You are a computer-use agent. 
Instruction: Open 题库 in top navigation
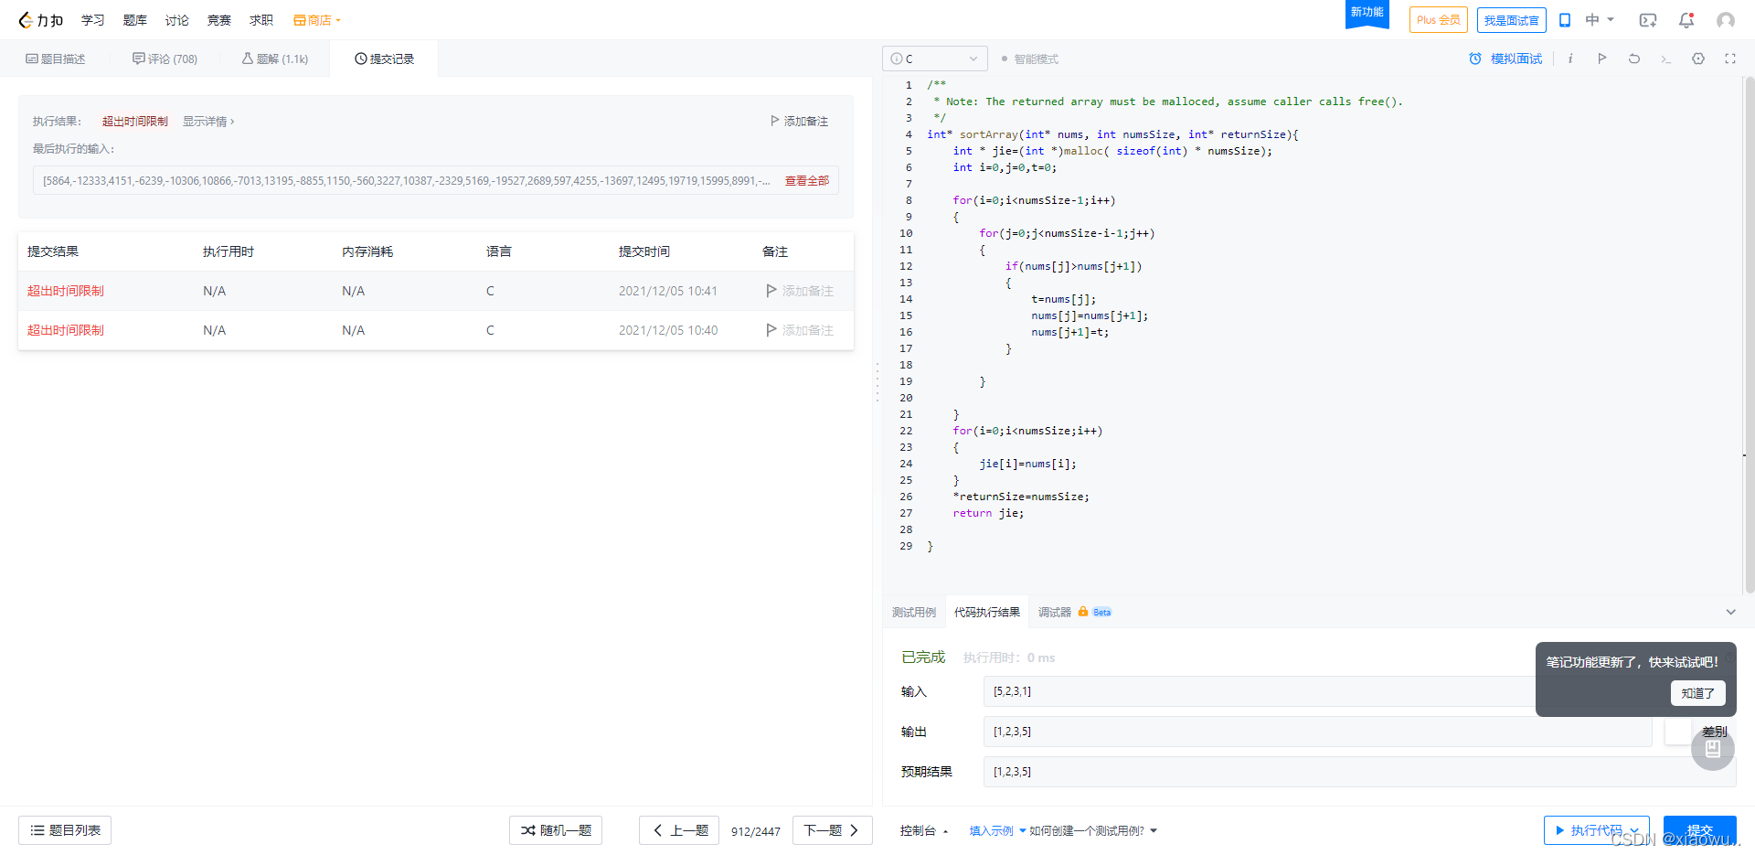click(x=135, y=20)
